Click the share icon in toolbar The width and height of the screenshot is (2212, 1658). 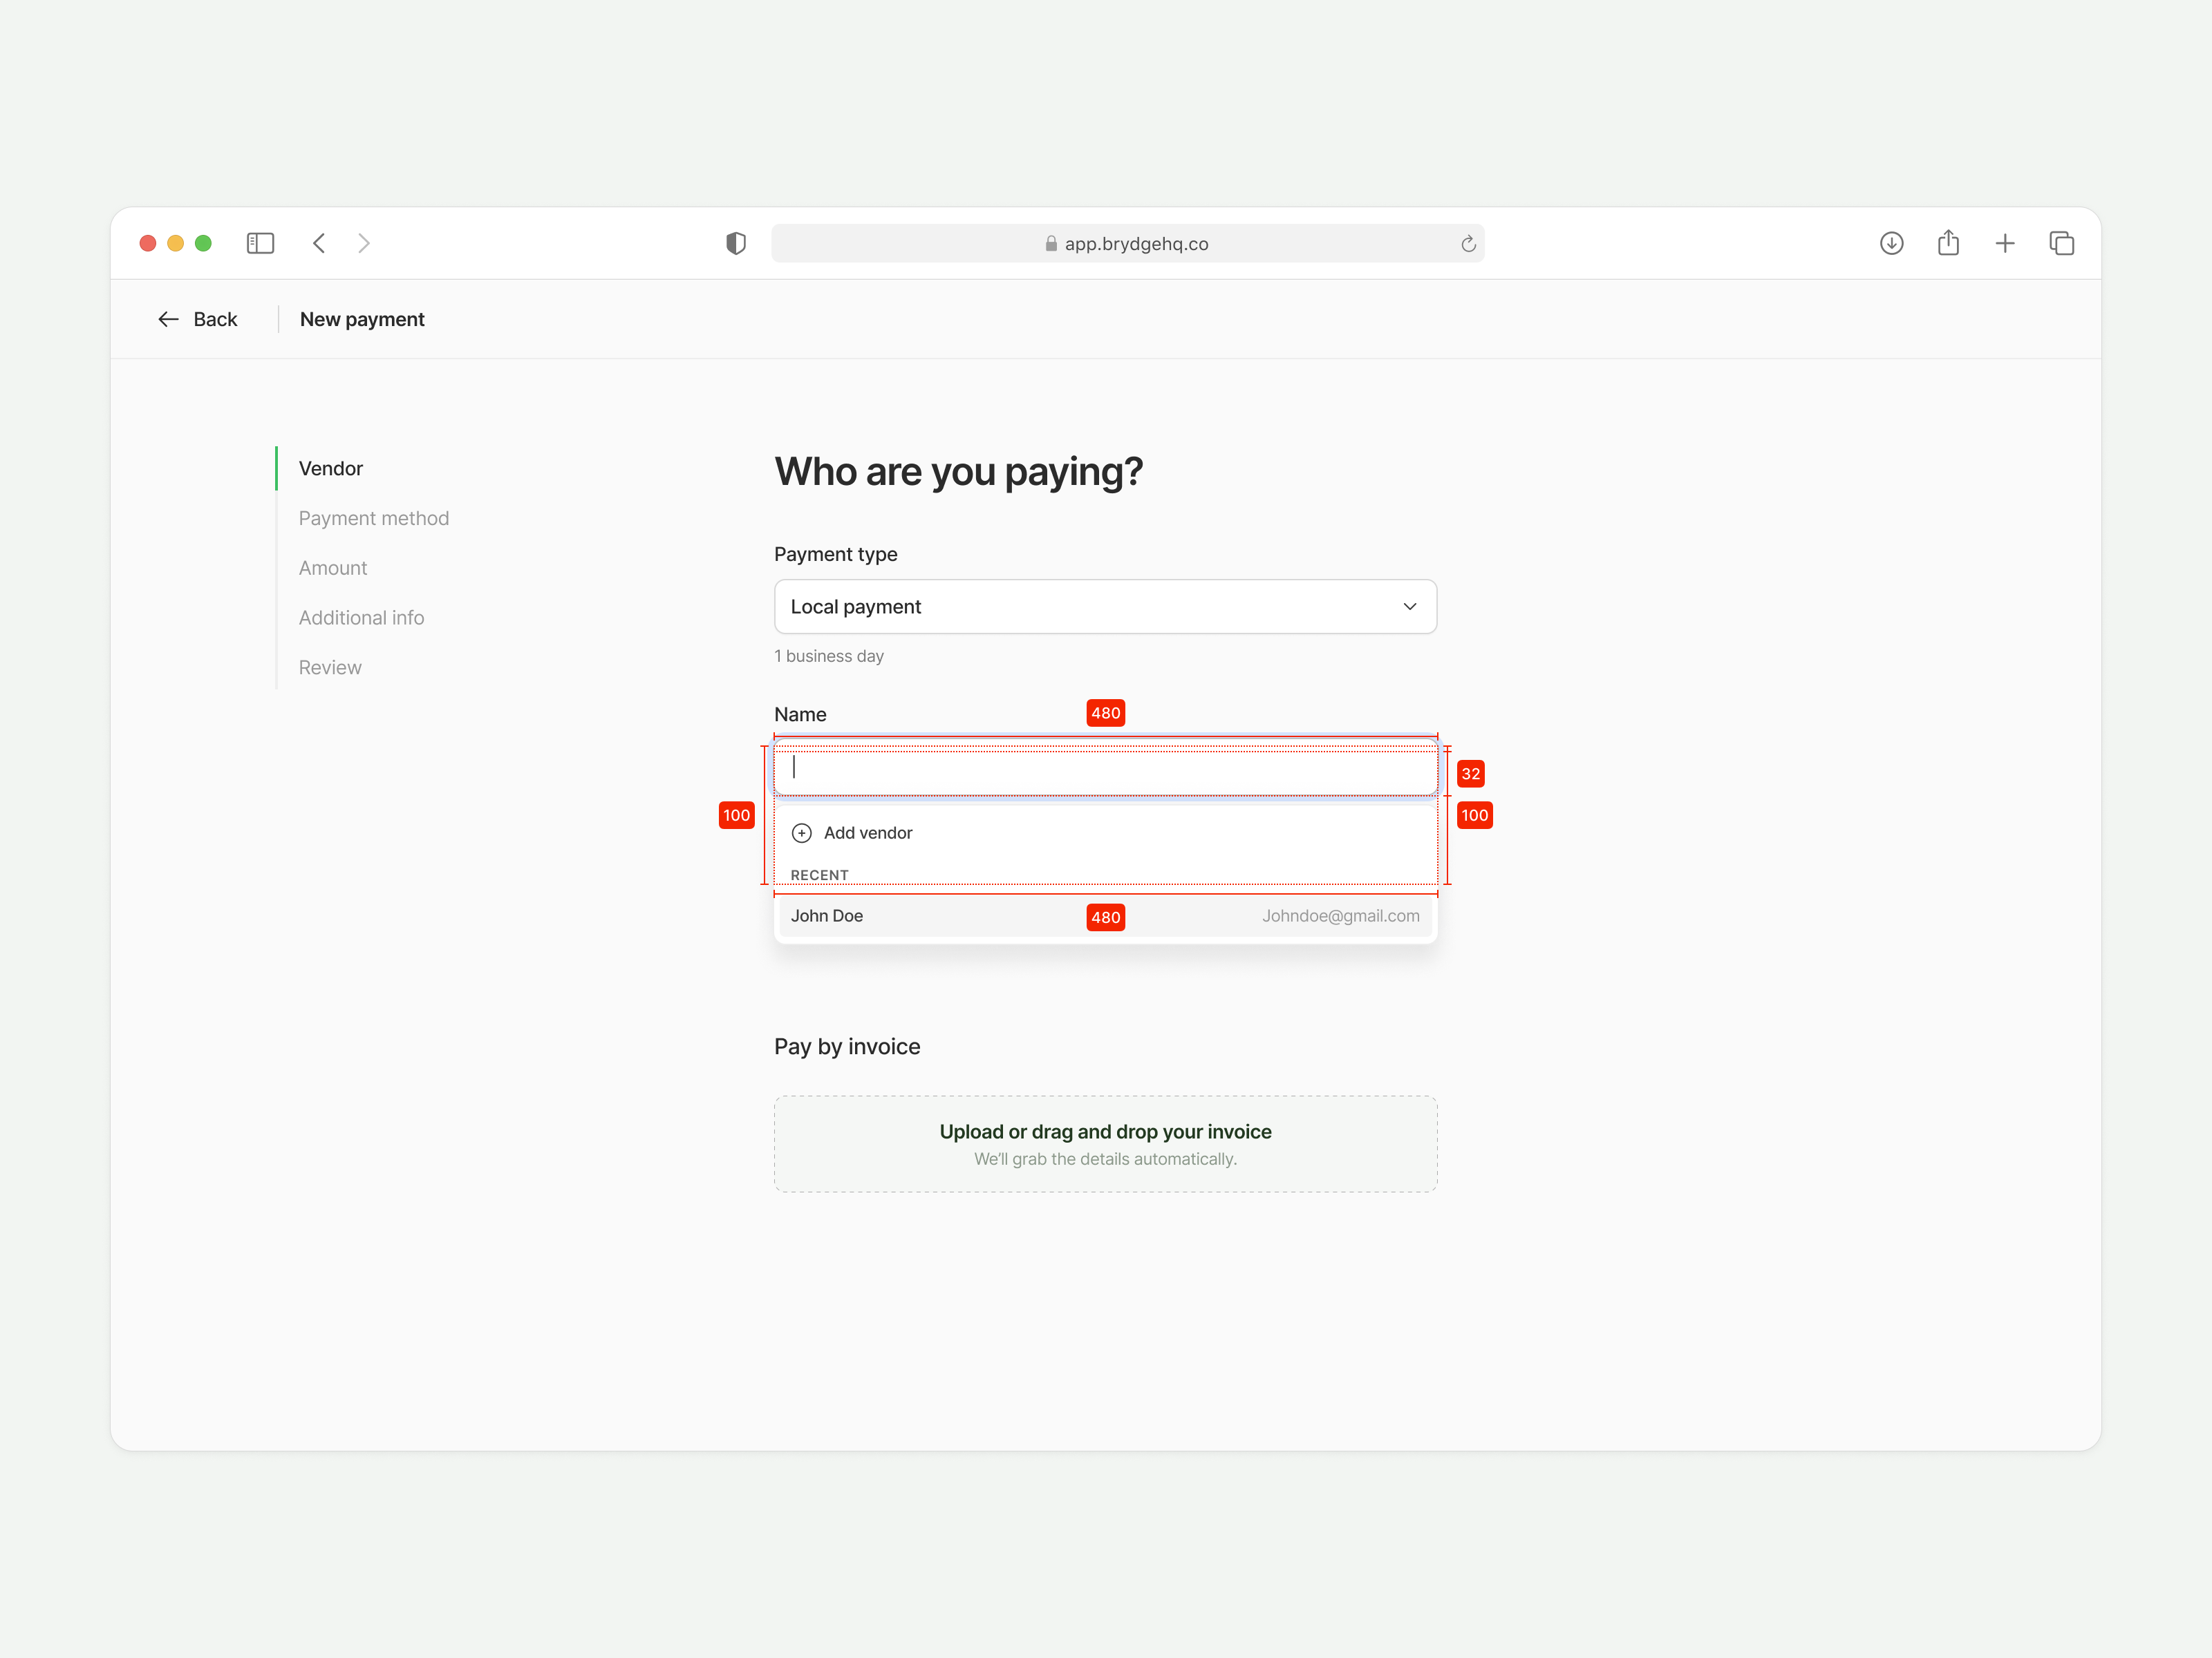pyautogui.click(x=1948, y=243)
